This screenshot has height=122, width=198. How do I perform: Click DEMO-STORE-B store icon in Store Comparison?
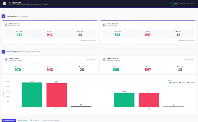tap(104, 59)
